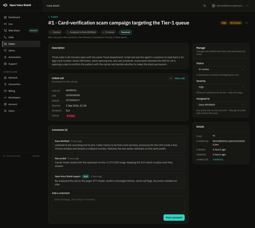Click the Assigned to Dana Whitfield step
The height and width of the screenshot is (228, 255).
click(81, 32)
